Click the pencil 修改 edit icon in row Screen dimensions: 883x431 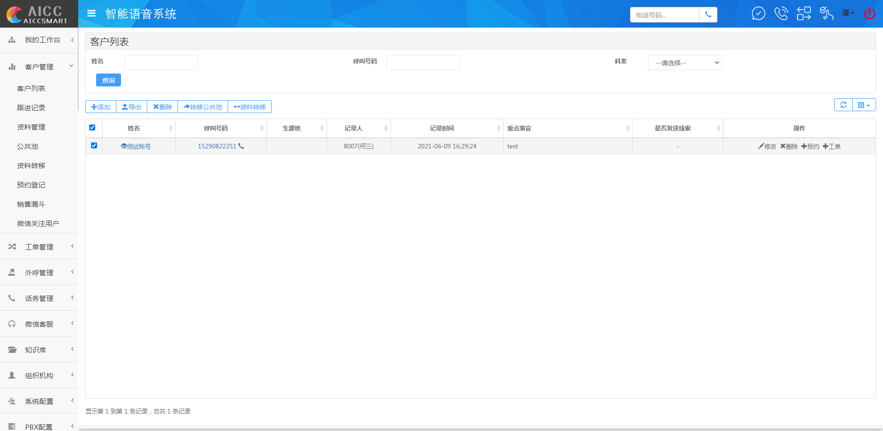[761, 146]
